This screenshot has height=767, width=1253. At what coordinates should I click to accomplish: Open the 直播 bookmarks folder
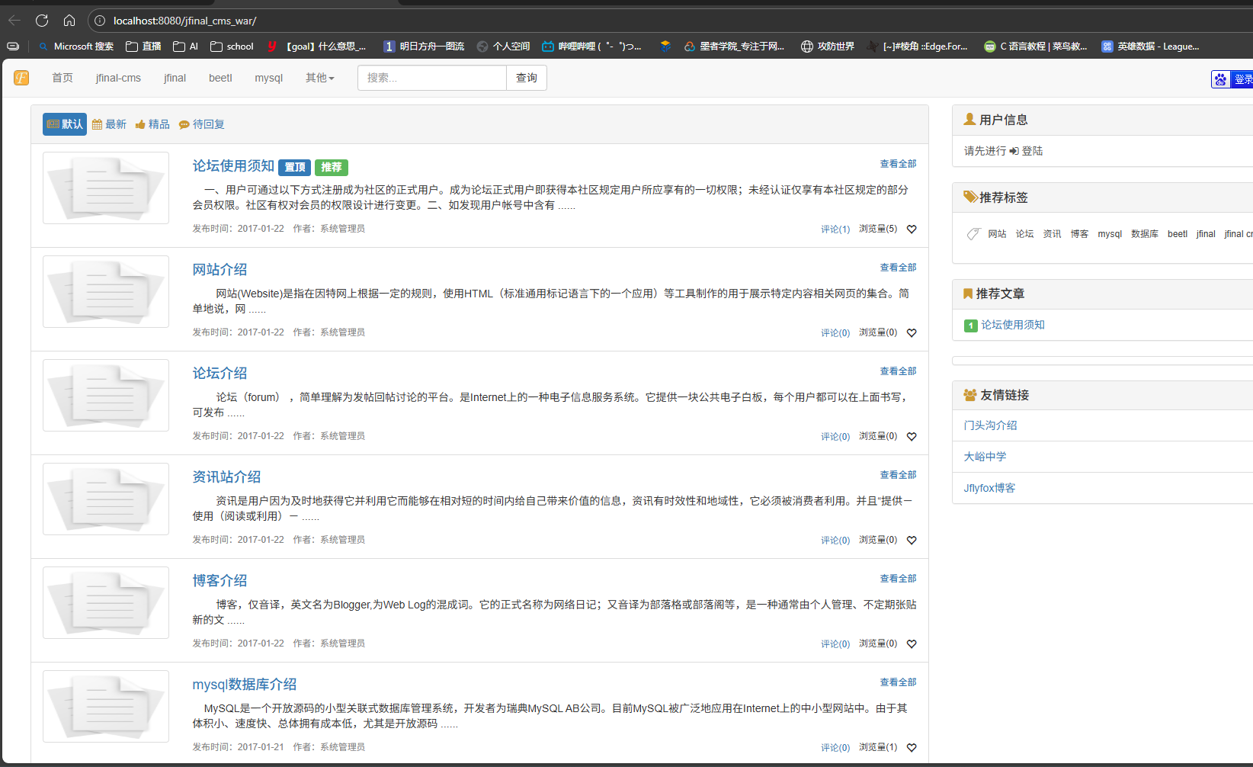pos(143,47)
